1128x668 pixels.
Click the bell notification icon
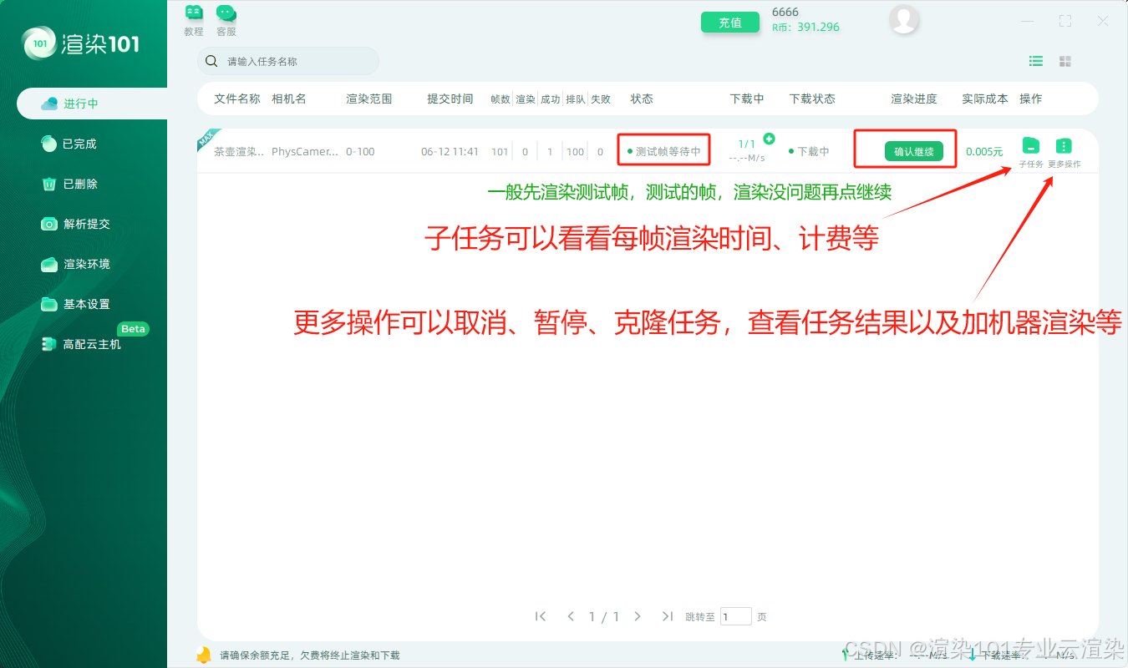[x=203, y=655]
